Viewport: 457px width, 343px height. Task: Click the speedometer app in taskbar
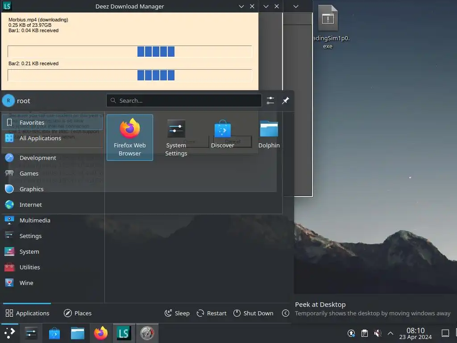pyautogui.click(x=147, y=333)
